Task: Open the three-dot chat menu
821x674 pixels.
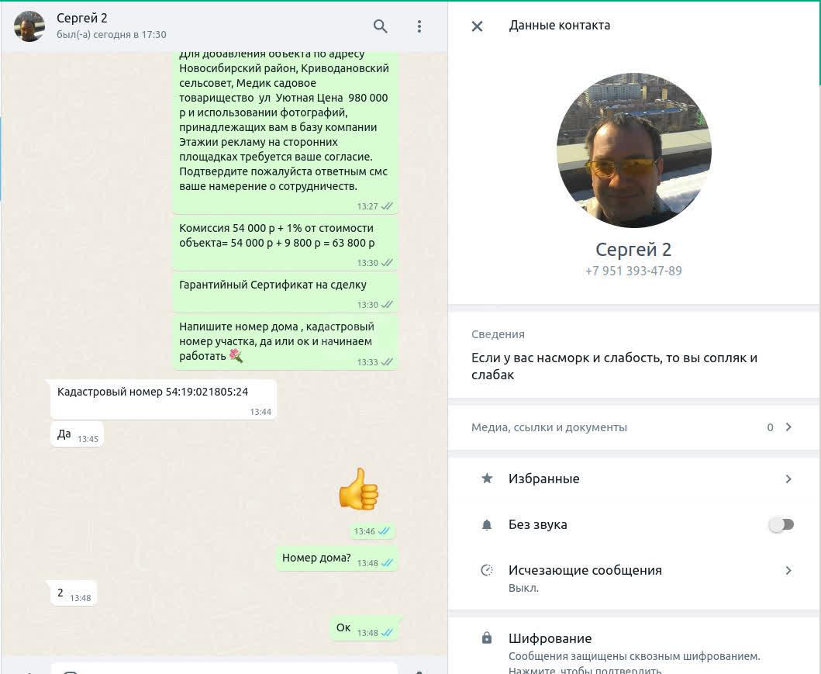Action: pos(419,26)
